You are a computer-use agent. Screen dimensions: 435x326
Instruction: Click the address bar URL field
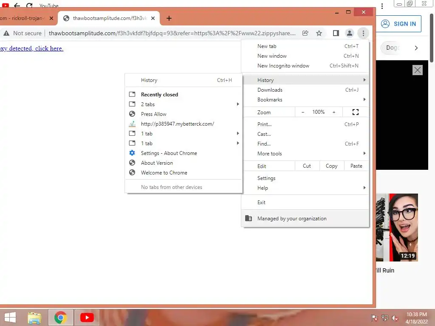[x=172, y=33]
